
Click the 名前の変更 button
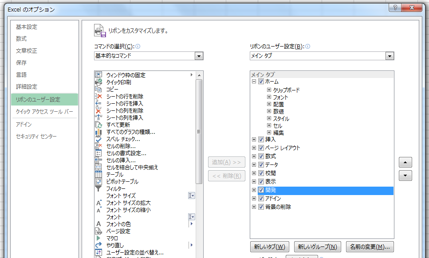[x=370, y=247]
